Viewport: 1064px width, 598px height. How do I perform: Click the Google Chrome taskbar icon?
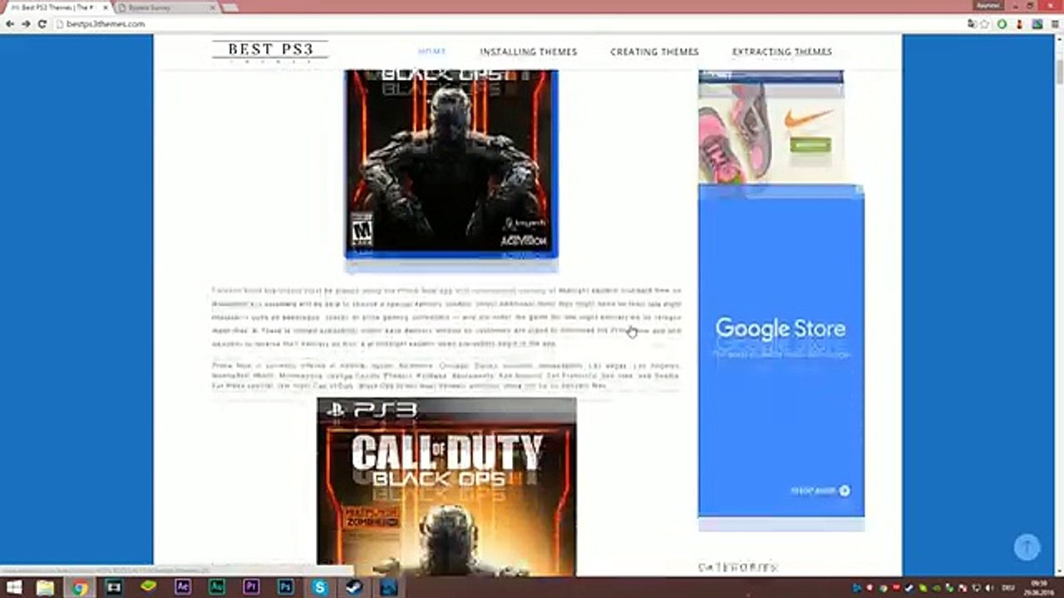click(x=80, y=588)
